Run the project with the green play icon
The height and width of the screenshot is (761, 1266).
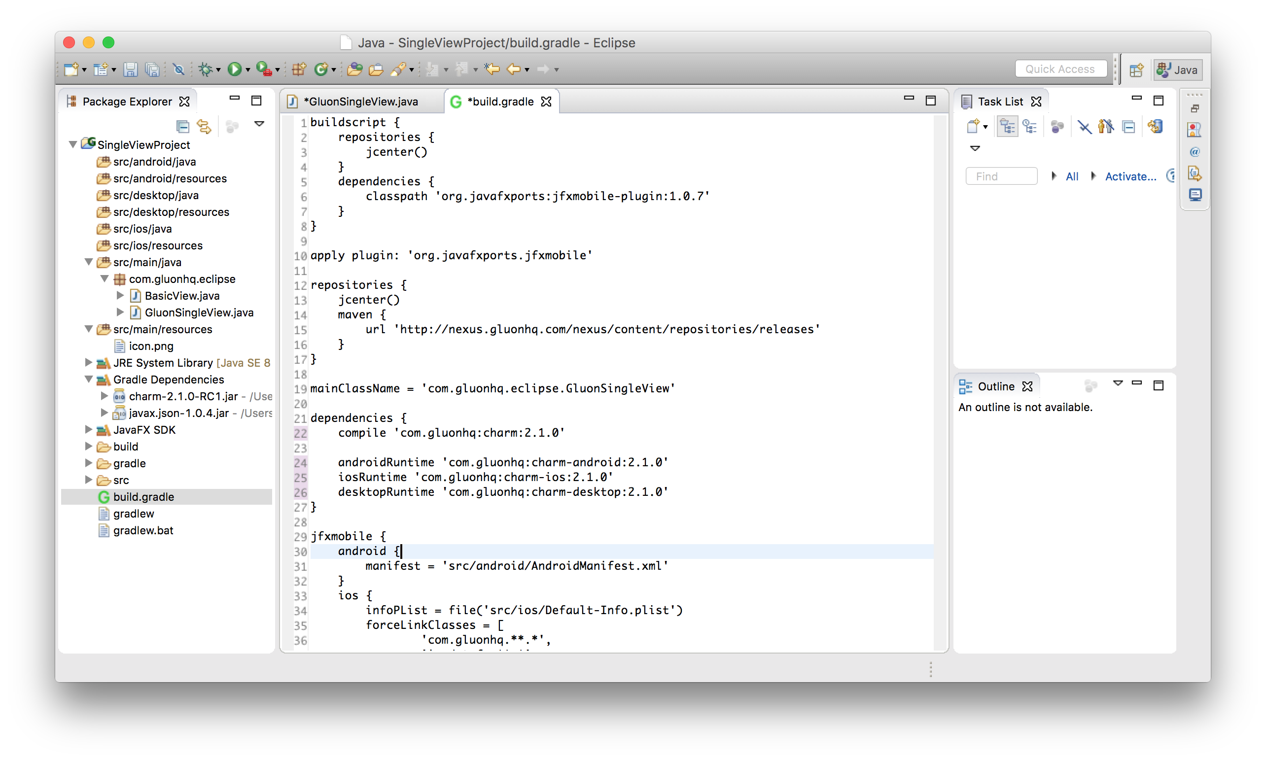(x=234, y=69)
